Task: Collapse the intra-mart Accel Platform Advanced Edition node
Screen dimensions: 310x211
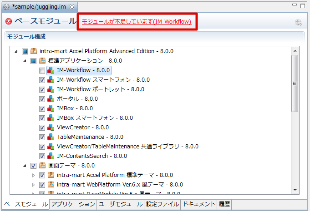Action: (x=16, y=51)
